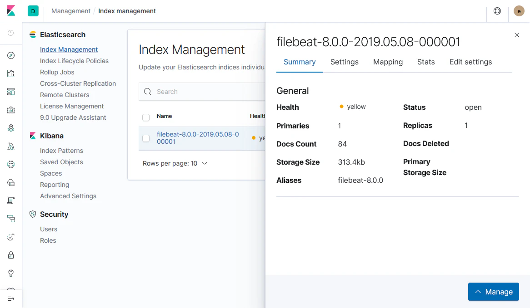Image resolution: width=530 pixels, height=308 pixels.
Task: Switch to the Mapping tab
Action: 388,62
